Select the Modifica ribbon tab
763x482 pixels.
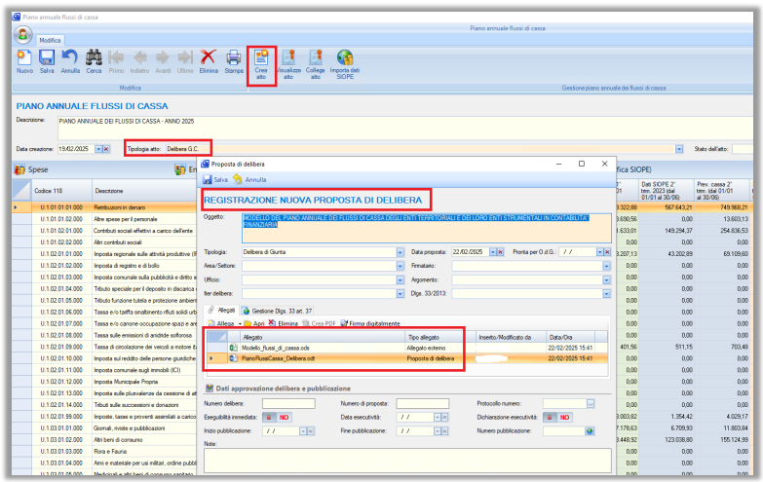(49, 39)
